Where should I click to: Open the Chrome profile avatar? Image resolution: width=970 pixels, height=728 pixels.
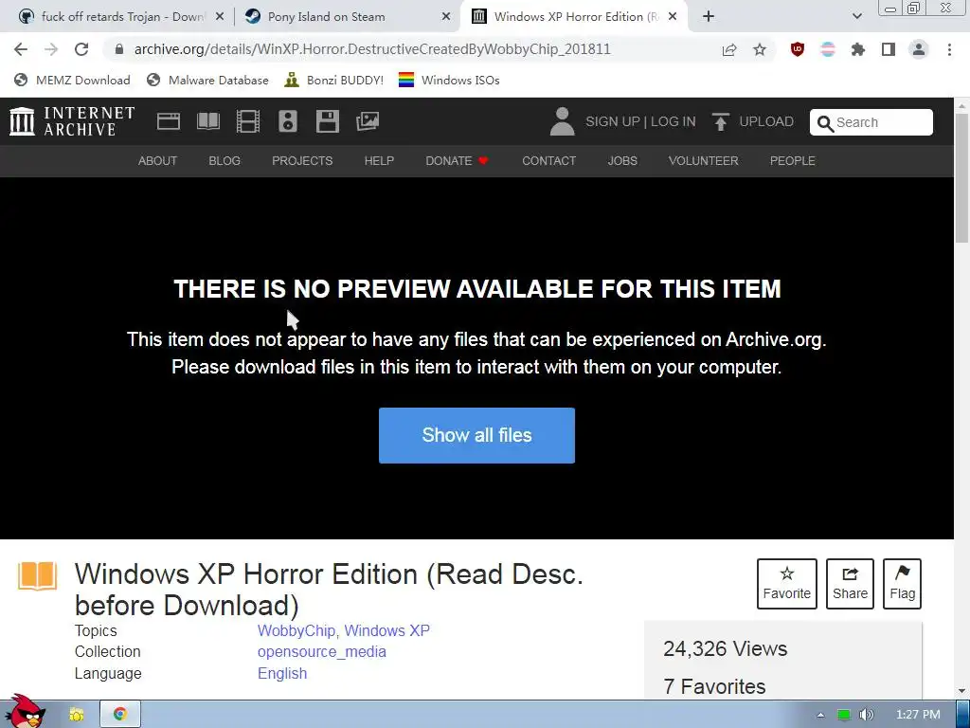pyautogui.click(x=919, y=49)
